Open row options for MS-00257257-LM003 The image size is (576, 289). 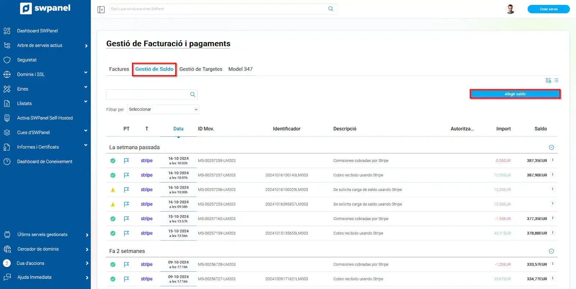click(x=553, y=175)
